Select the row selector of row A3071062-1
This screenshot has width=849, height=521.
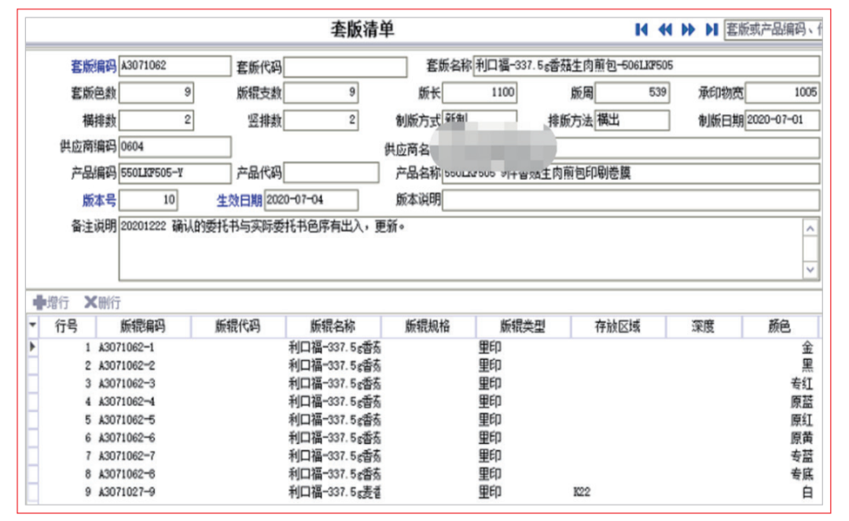pos(33,347)
